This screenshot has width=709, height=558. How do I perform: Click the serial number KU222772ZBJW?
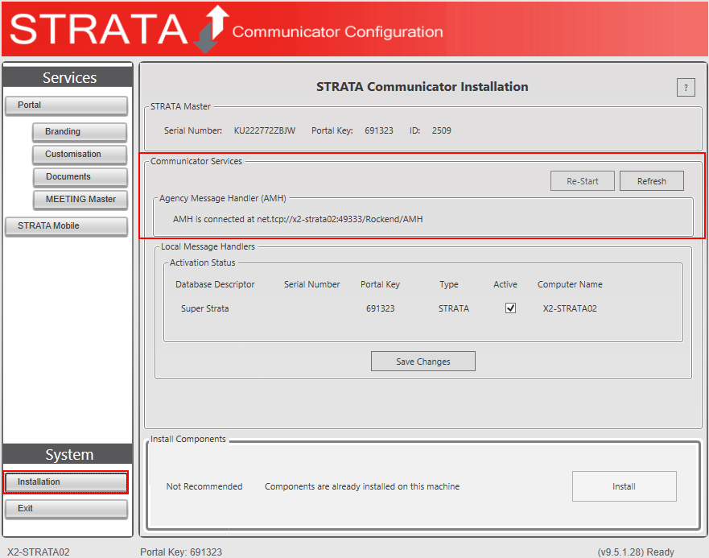[264, 130]
